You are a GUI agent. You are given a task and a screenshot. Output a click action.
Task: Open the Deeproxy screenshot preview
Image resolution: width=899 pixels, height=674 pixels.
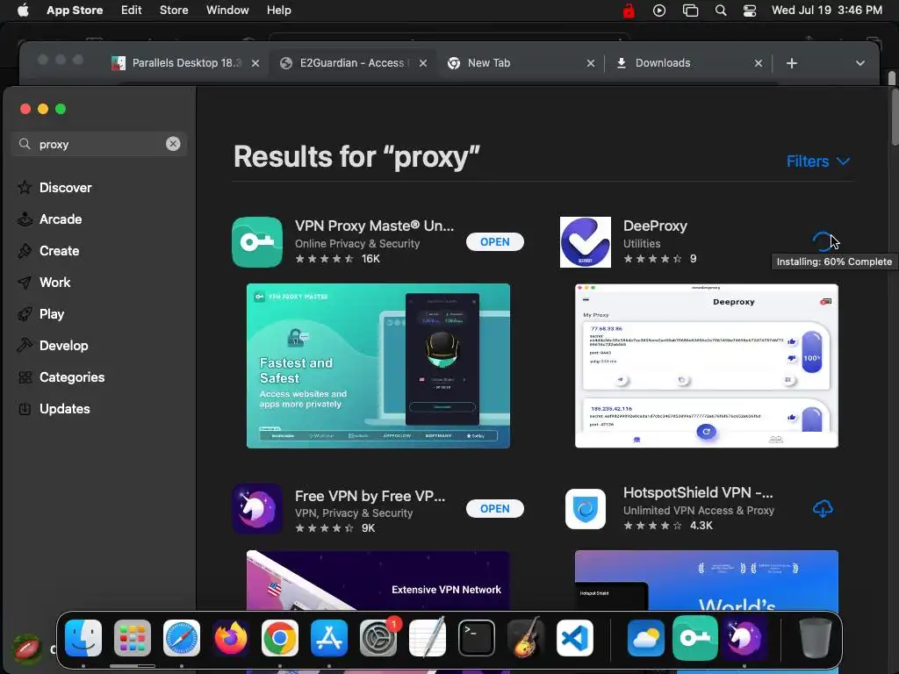[707, 366]
